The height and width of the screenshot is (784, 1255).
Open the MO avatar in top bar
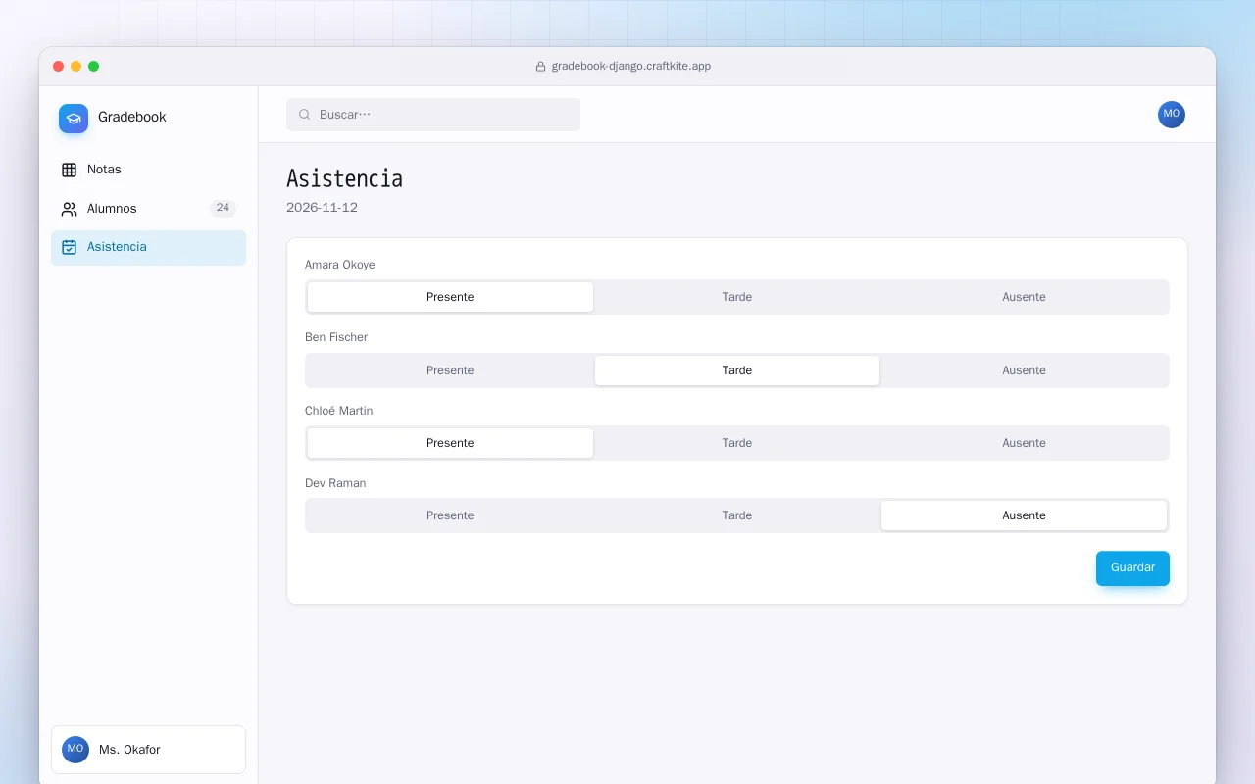(1172, 115)
